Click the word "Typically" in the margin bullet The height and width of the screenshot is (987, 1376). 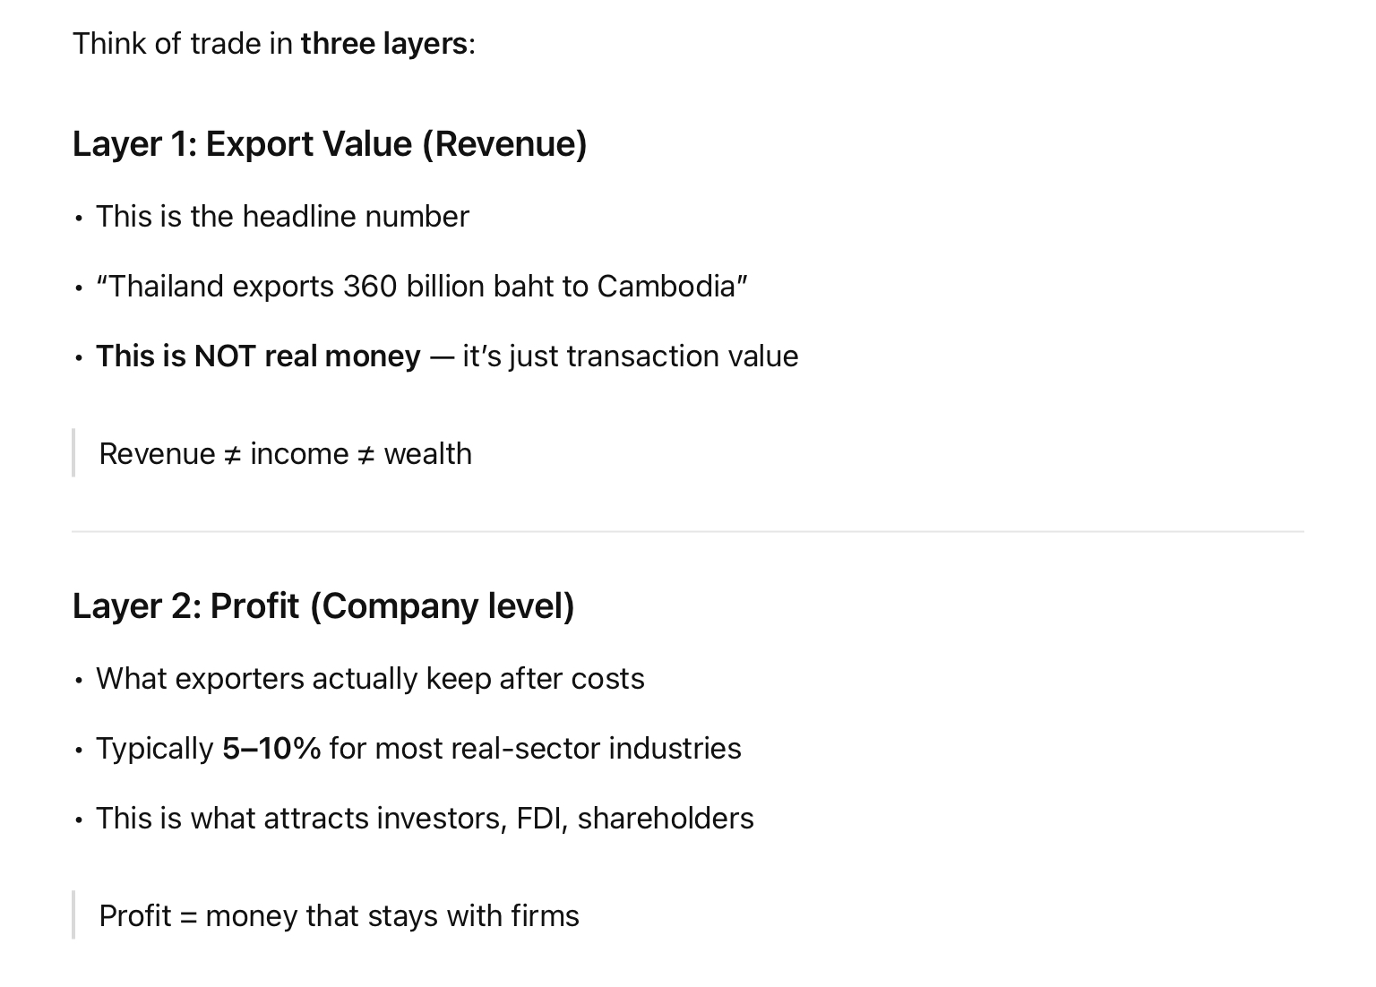point(155,749)
